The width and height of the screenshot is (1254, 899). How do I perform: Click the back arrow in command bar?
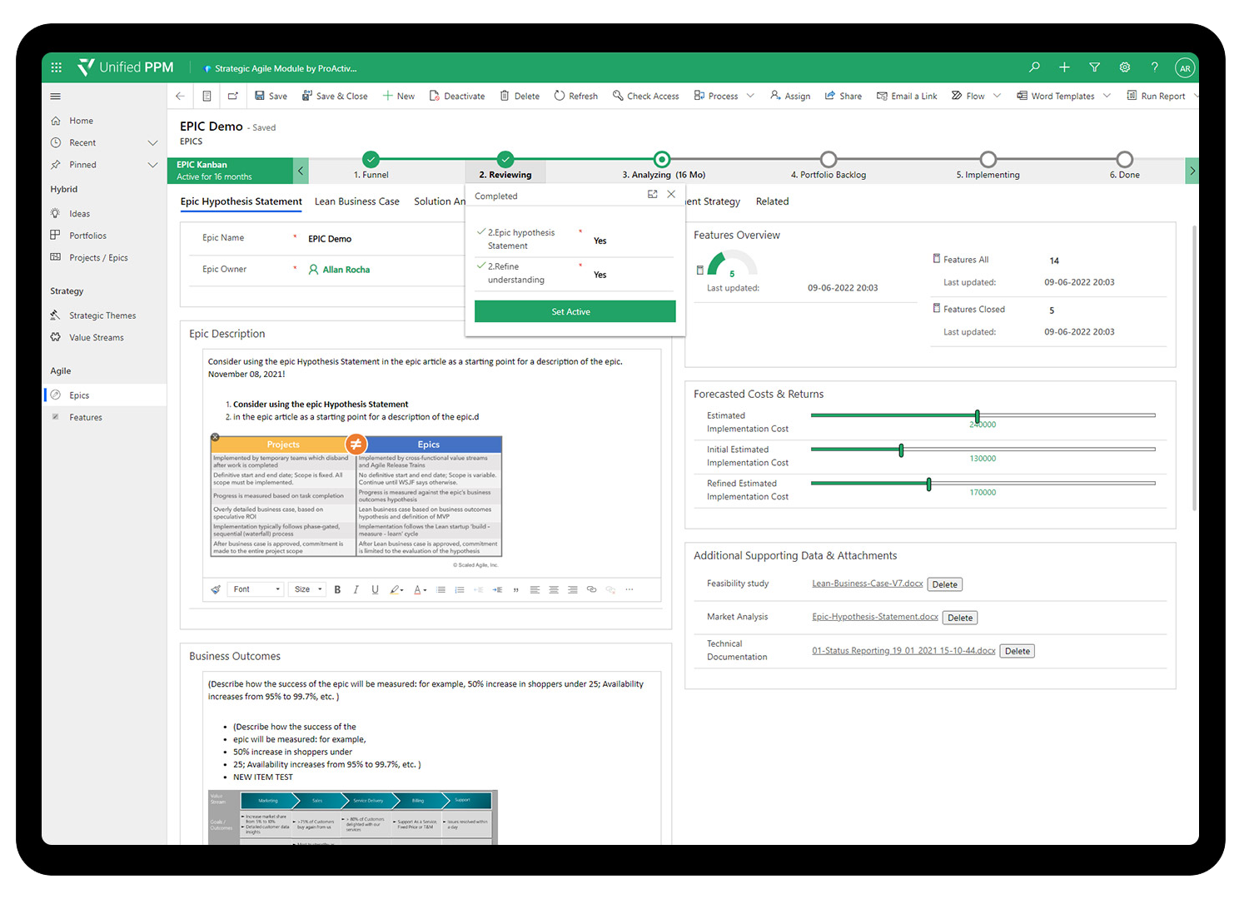click(180, 96)
